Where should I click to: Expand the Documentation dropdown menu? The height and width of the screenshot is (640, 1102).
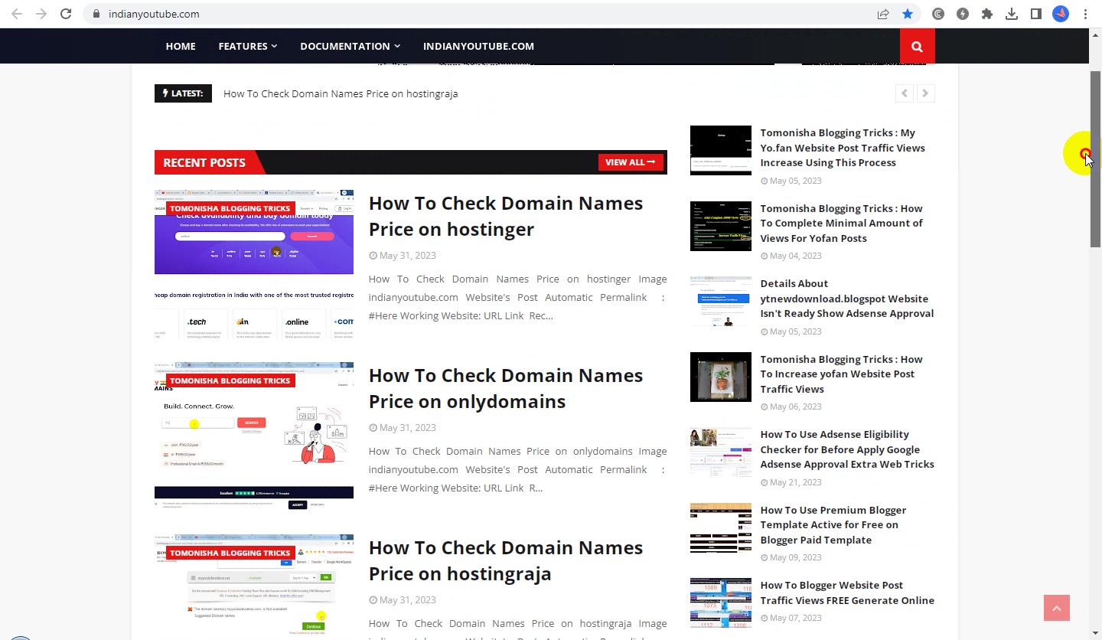tap(350, 46)
